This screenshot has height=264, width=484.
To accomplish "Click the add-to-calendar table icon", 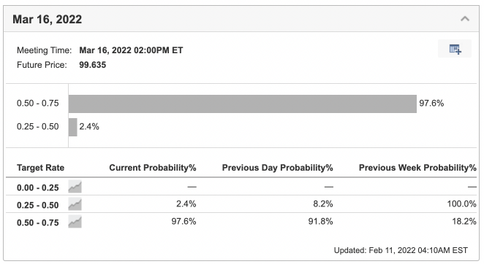I will (455, 49).
